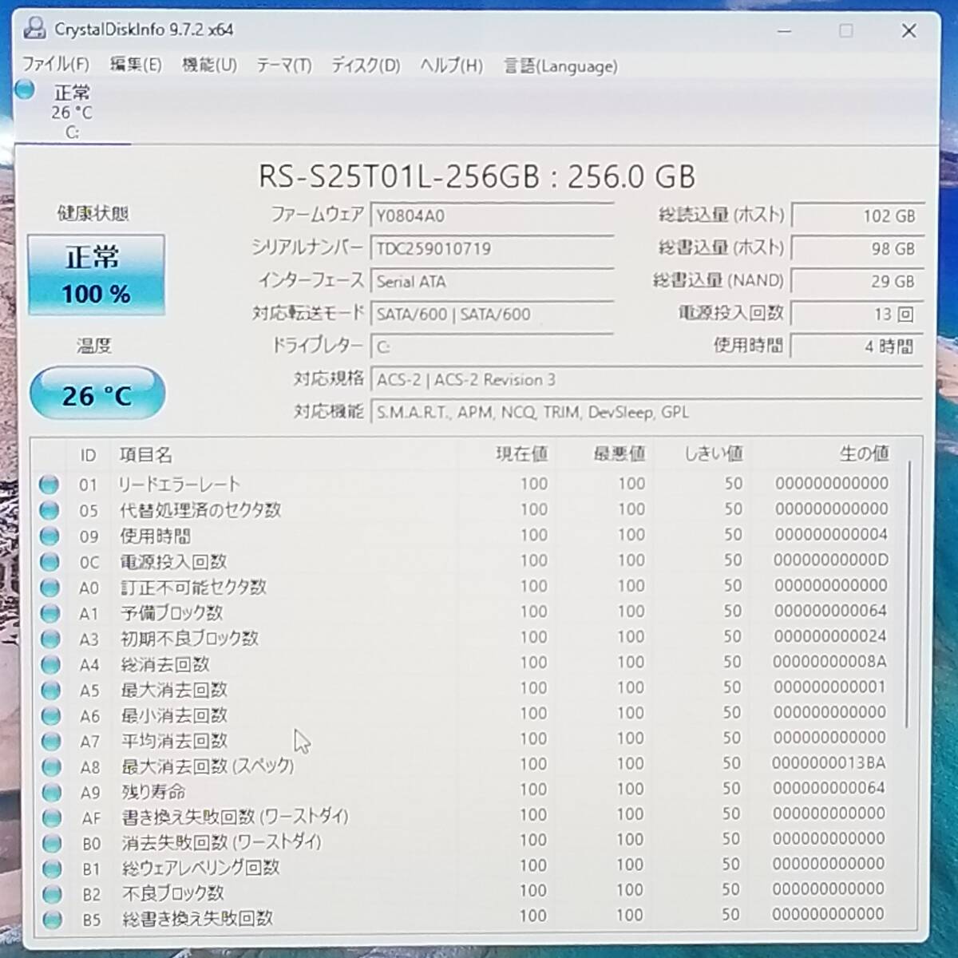Click the しきい値 column header
Screen dimensions: 958x958
click(714, 453)
